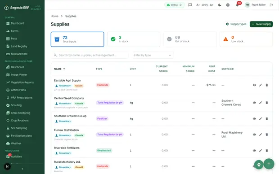Open the Filter by type dropdown

click(x=153, y=55)
